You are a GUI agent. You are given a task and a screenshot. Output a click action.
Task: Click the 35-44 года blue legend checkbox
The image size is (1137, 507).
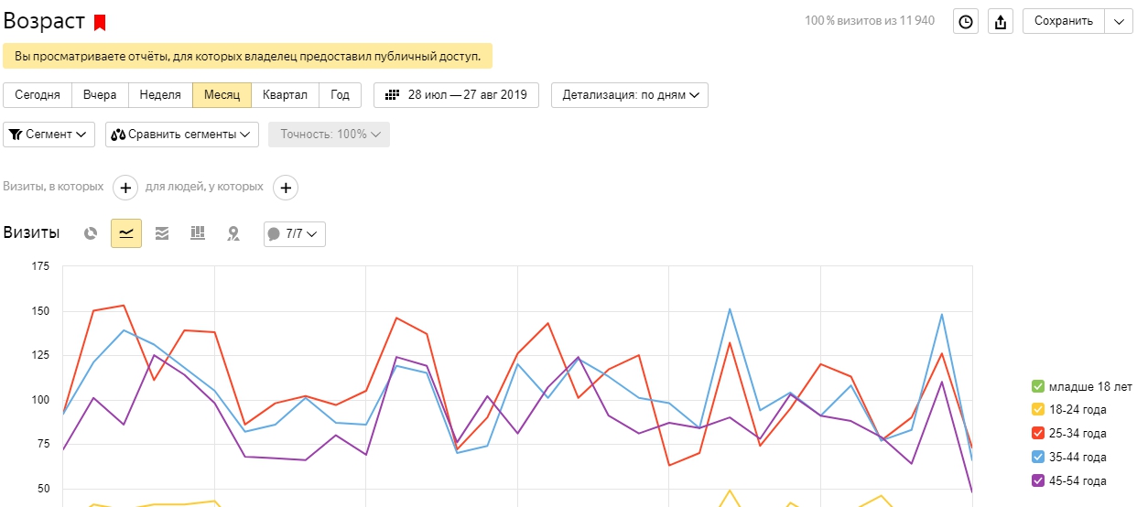(1037, 458)
